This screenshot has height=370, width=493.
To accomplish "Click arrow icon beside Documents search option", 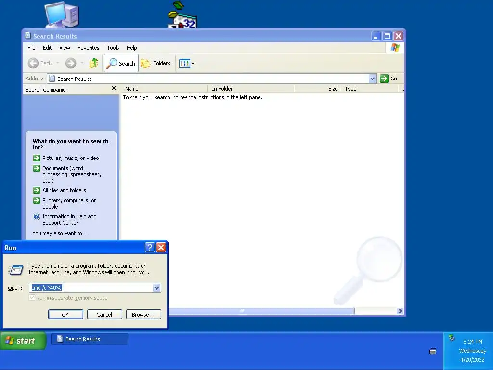I will (37, 168).
